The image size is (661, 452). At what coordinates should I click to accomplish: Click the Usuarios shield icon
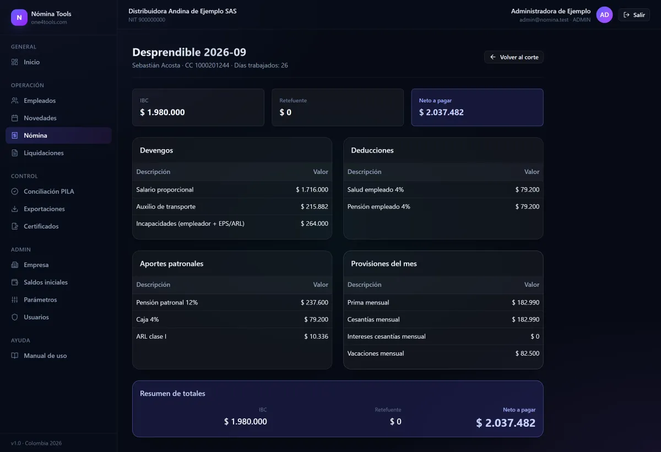click(x=15, y=317)
